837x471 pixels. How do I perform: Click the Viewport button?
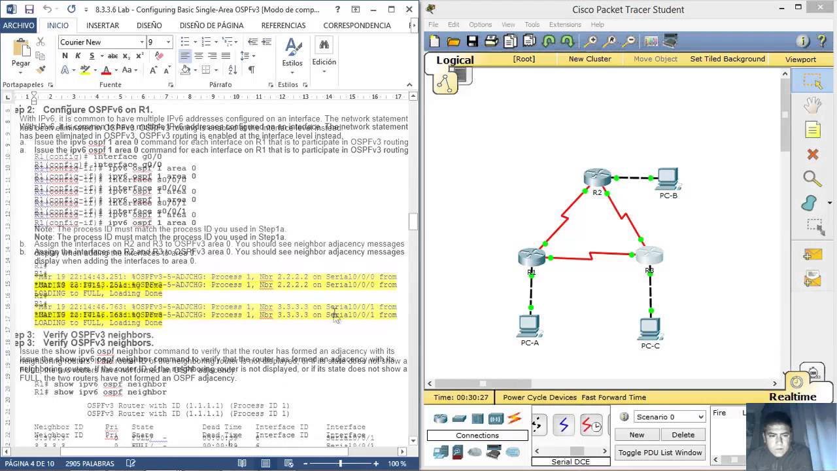[x=800, y=59]
